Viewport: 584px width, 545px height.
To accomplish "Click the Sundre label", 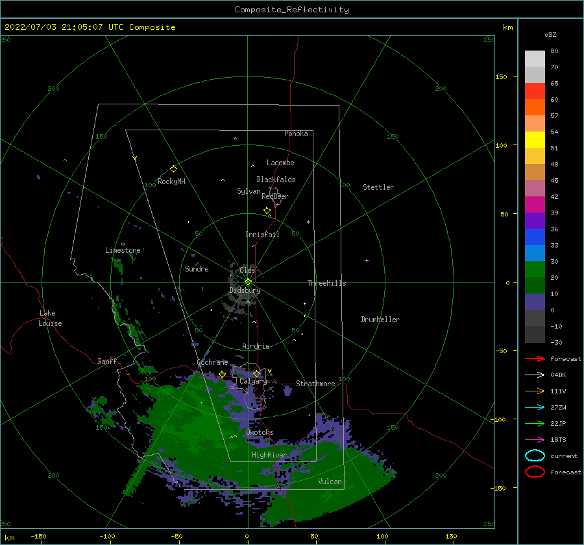I will tap(197, 269).
